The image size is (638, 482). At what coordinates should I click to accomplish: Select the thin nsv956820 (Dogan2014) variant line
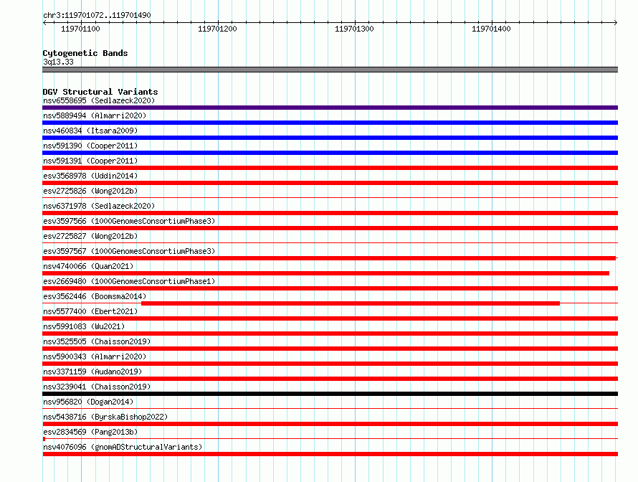point(330,409)
